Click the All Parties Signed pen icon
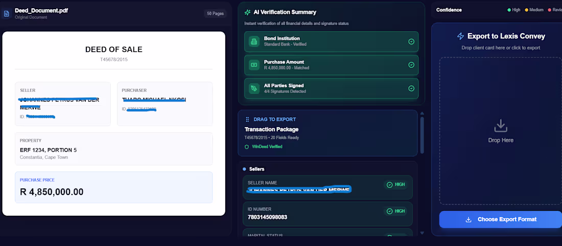 (x=254, y=88)
